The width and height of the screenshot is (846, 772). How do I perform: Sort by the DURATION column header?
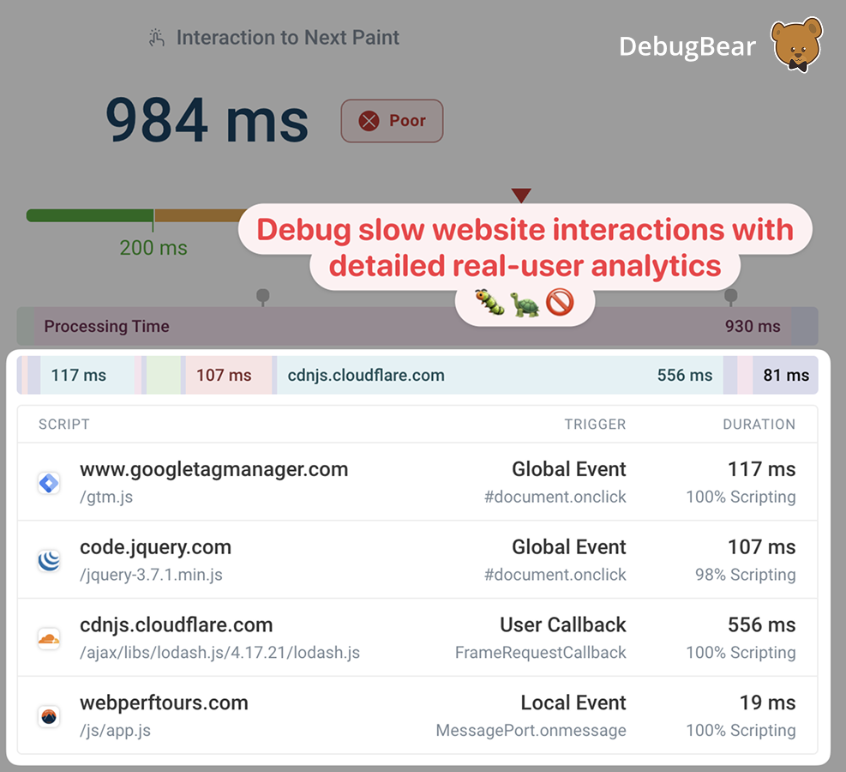click(759, 425)
